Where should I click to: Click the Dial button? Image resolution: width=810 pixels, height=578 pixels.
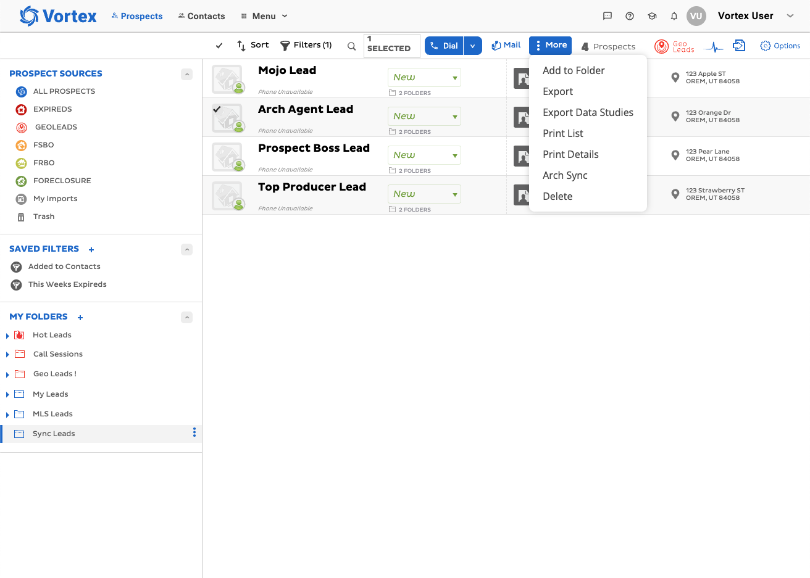[x=444, y=46]
